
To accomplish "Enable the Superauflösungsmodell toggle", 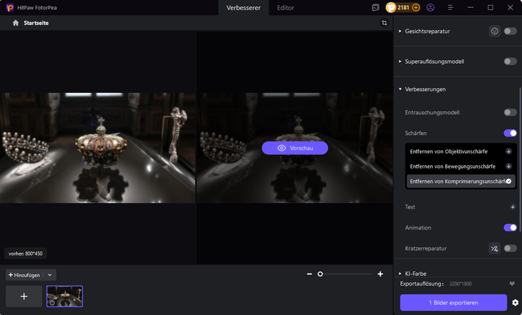I will (x=510, y=62).
